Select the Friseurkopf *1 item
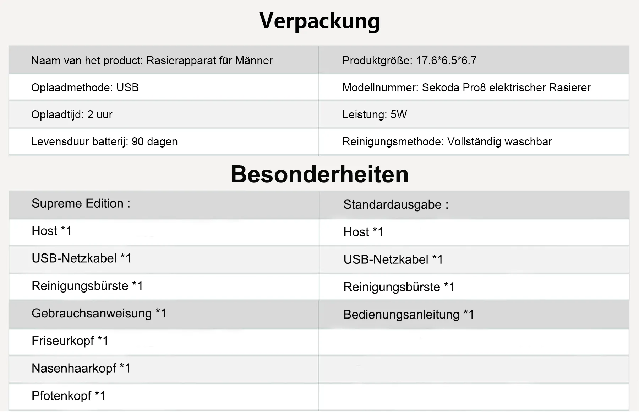The height and width of the screenshot is (412, 639). [x=70, y=341]
